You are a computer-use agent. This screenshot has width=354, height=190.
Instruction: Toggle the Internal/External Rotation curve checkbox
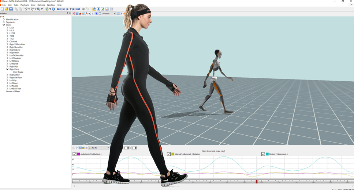coord(169,154)
